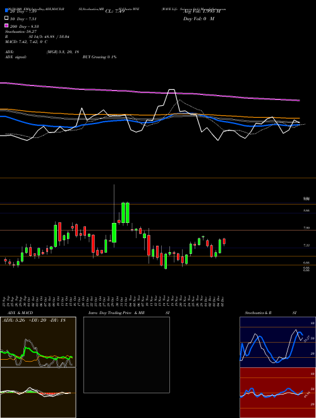The height and width of the screenshot is (418, 316).
Task: Click the 'Stochastics & R' panel title
Action: pyautogui.click(x=258, y=313)
